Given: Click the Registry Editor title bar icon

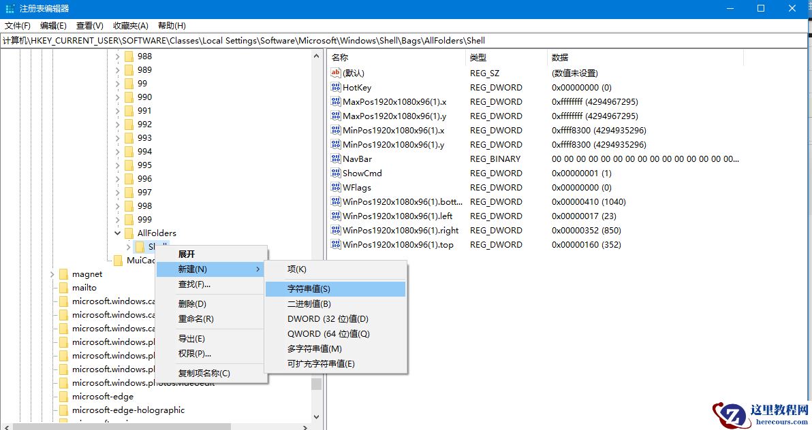Looking at the screenshot, I should coord(9,8).
